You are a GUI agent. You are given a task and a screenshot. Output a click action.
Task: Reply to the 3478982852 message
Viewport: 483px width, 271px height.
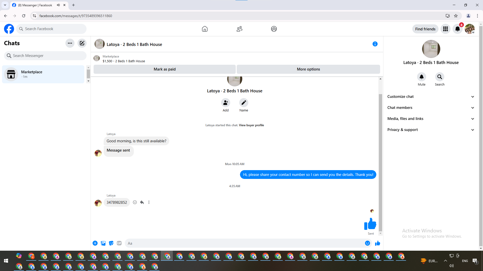point(142,202)
